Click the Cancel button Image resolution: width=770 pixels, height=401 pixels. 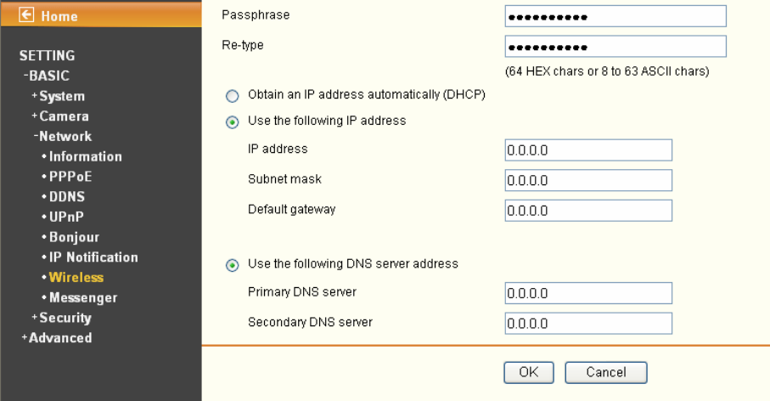[606, 372]
